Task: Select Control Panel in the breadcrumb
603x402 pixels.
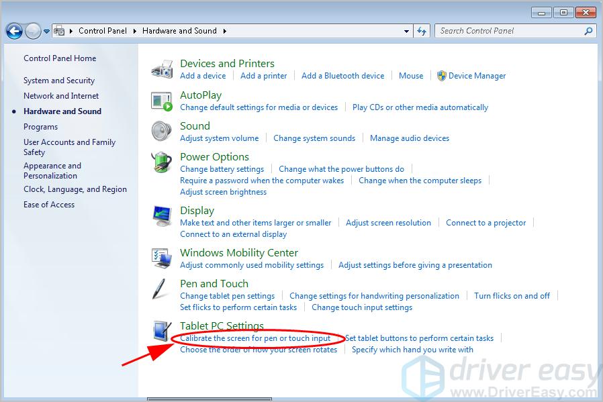Action: point(103,31)
